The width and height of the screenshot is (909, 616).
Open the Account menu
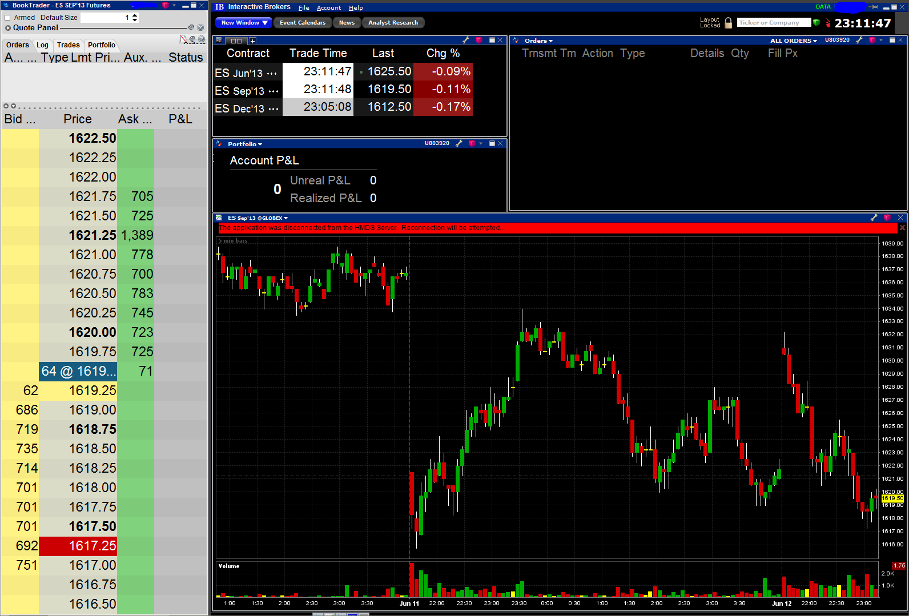tap(329, 7)
